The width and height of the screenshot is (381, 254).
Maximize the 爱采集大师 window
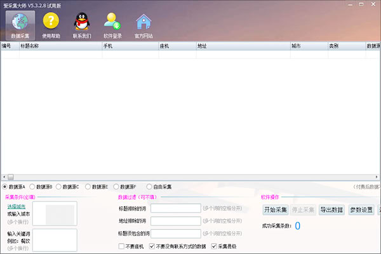coord(361,4)
